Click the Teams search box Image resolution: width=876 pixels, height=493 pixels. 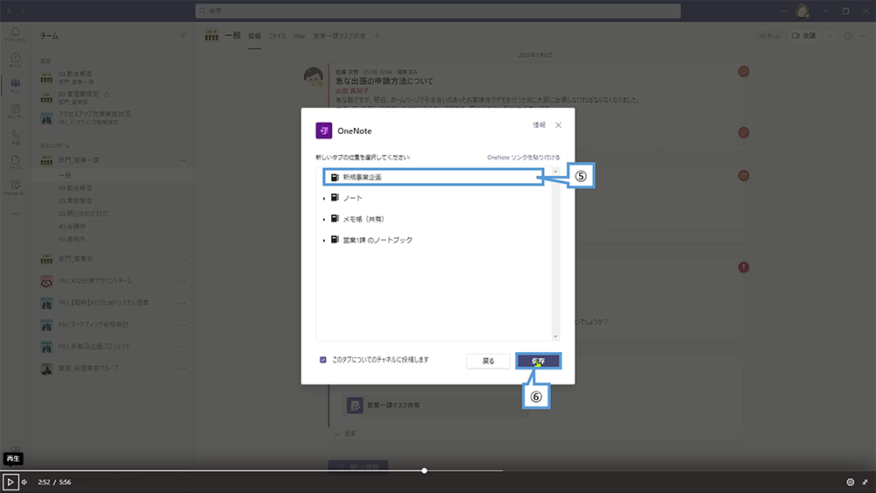(x=438, y=11)
